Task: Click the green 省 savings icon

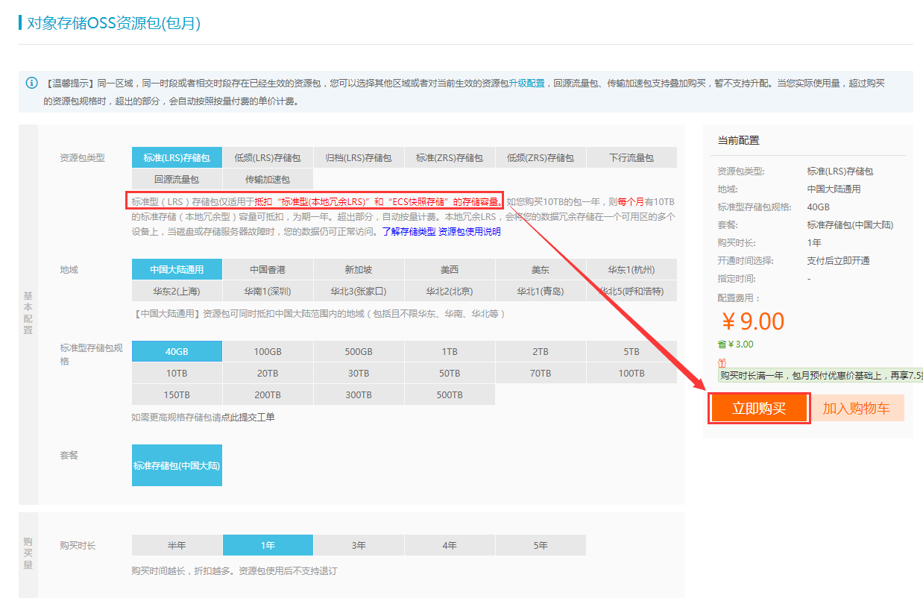Action: tap(721, 344)
